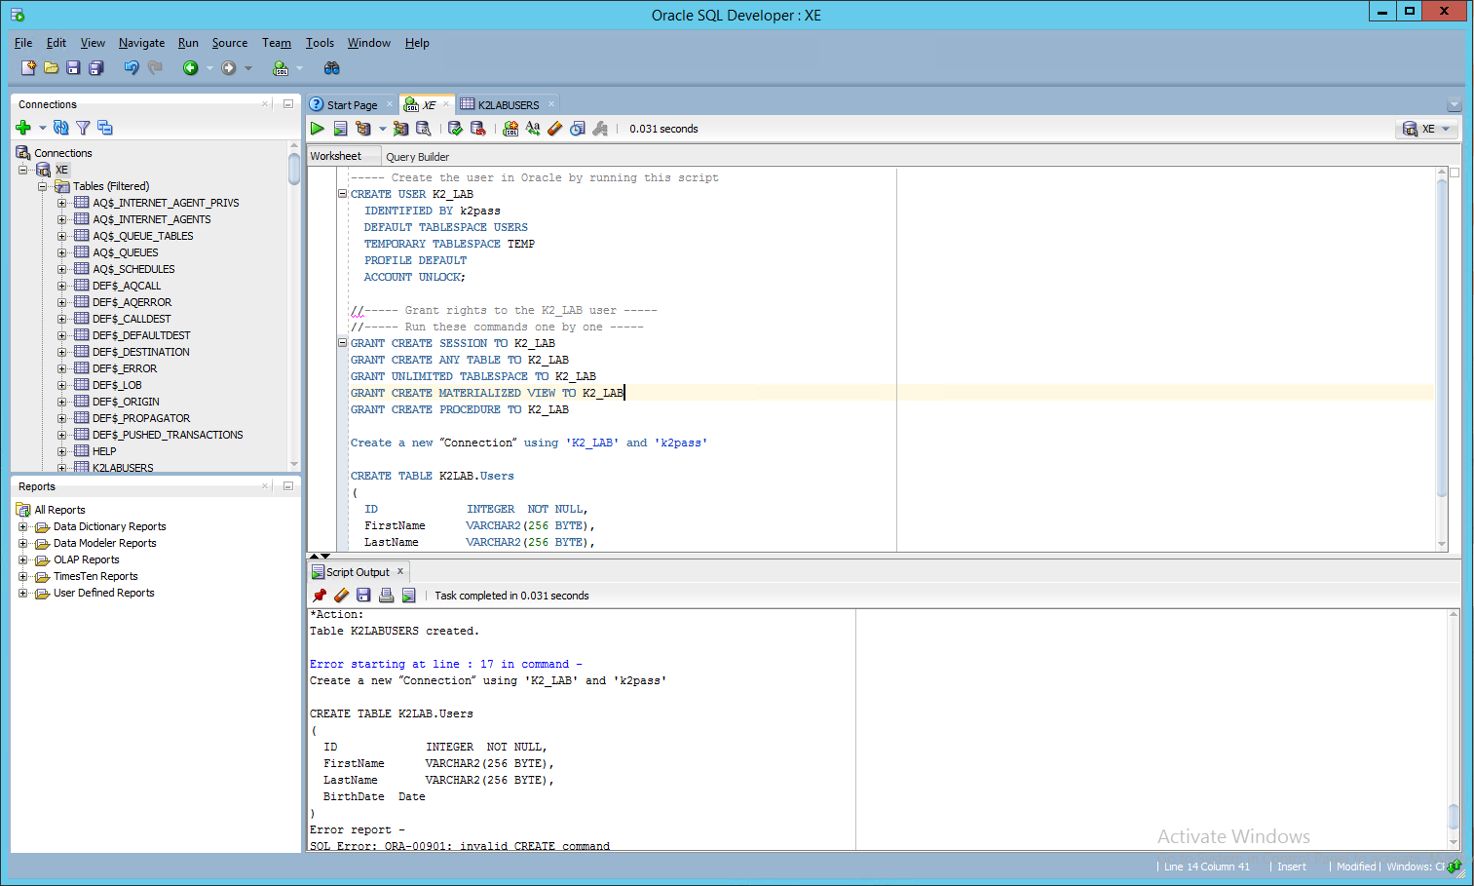The image size is (1474, 886).
Task: Click the green Back navigation icon
Action: coord(191,67)
